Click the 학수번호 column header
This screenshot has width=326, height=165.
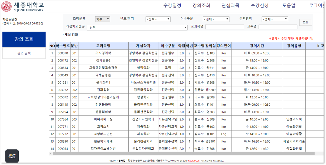[63, 46]
